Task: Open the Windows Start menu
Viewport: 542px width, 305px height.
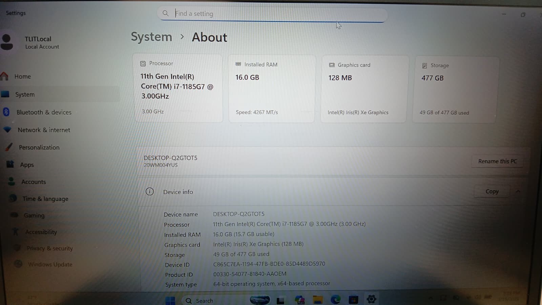Action: [170, 300]
